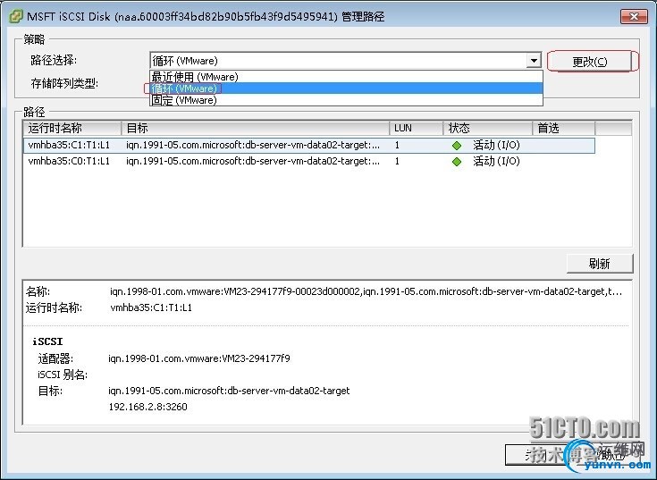Open the 路径选择 dropdown arrow

pos(534,61)
